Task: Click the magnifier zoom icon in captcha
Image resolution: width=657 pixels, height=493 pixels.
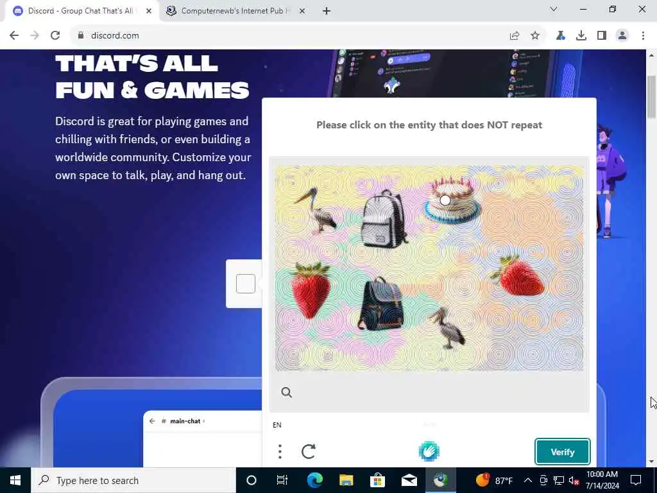Action: point(287,392)
